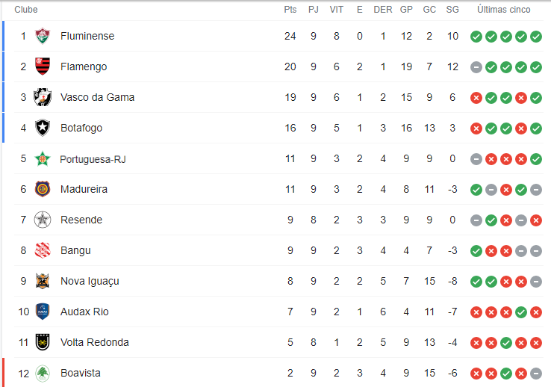Image resolution: width=551 pixels, height=387 pixels.
Task: Click the Nova Iguaçu club crest
Action: (43, 281)
